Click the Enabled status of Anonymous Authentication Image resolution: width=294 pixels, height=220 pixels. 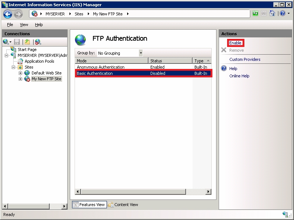click(x=157, y=67)
